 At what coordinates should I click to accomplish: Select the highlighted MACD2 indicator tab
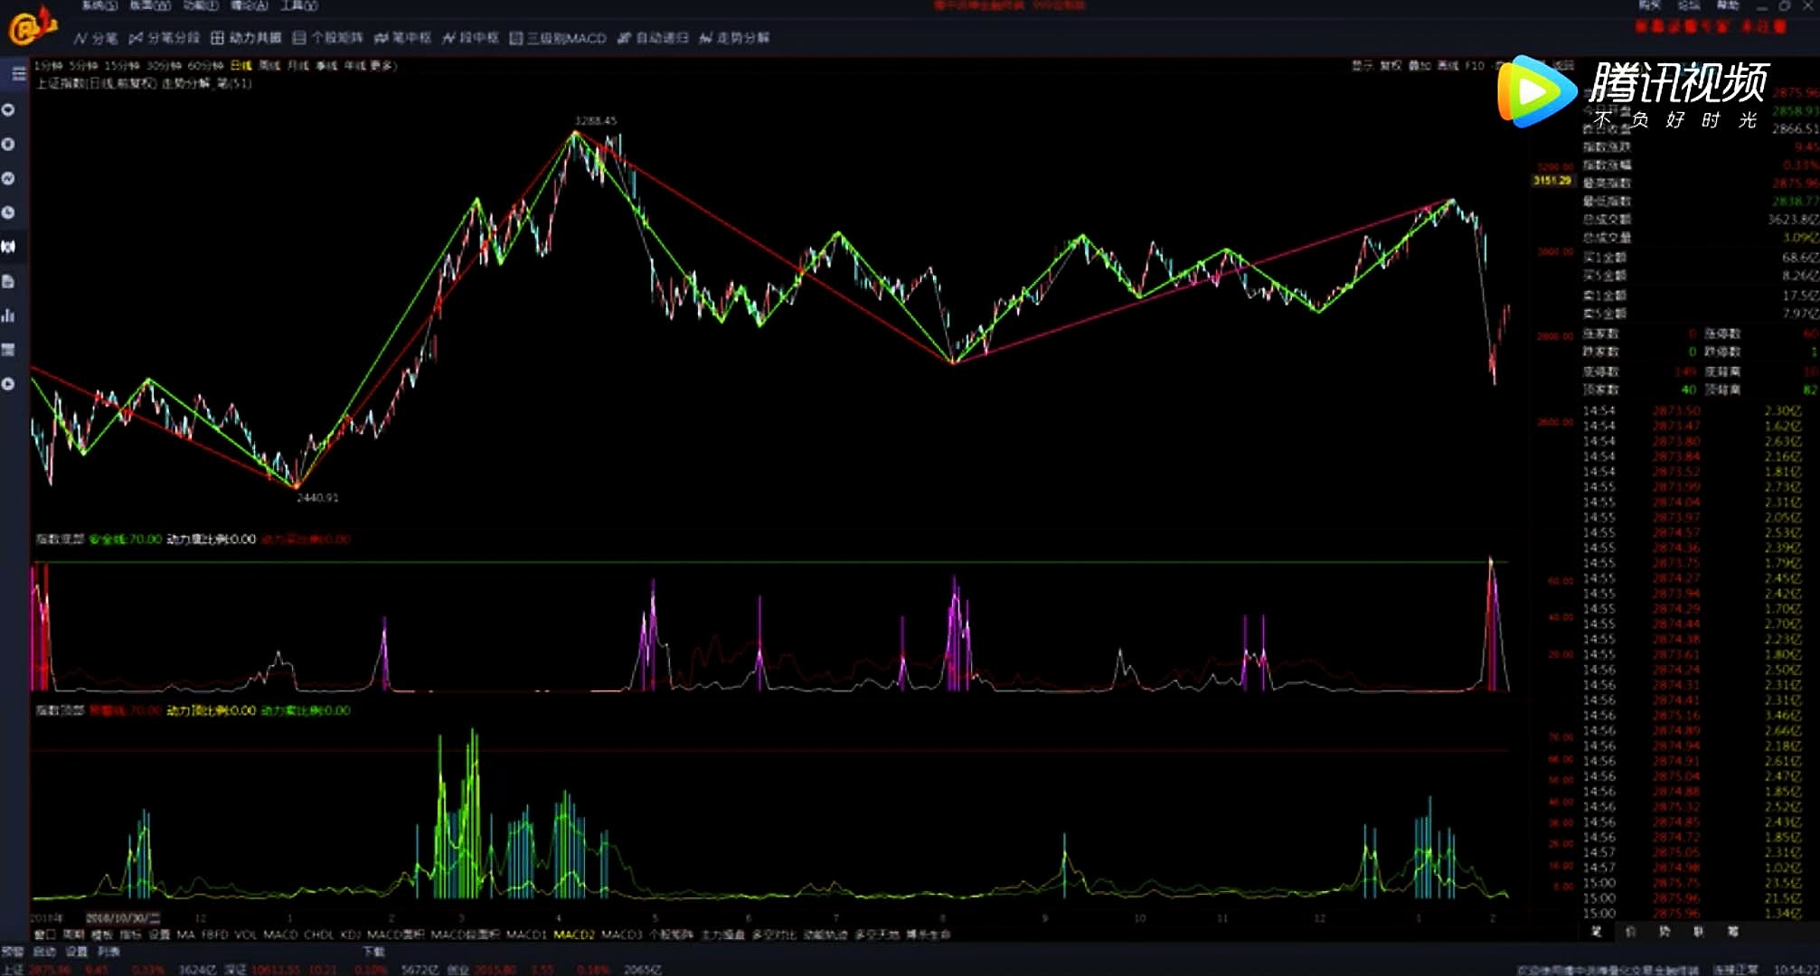[x=574, y=934]
